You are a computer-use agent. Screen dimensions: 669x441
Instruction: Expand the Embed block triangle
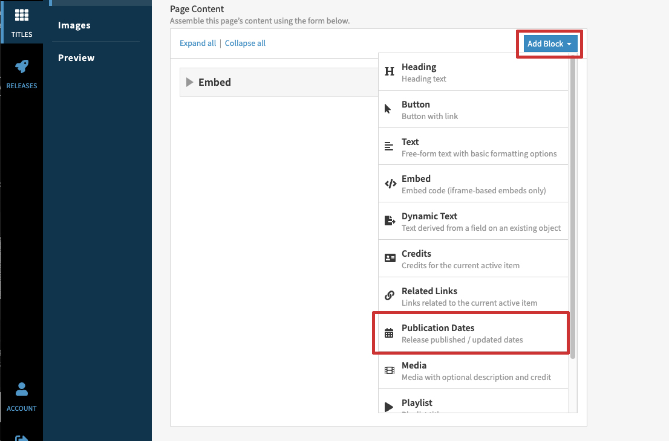tap(190, 82)
